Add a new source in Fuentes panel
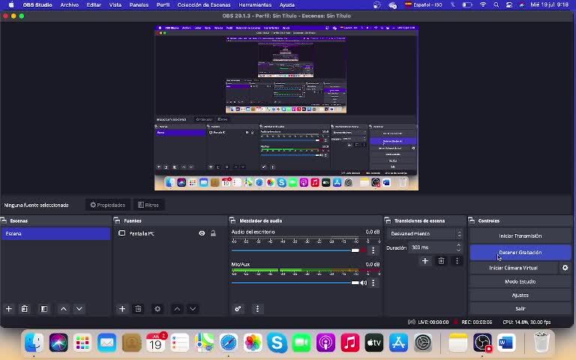 pos(122,309)
